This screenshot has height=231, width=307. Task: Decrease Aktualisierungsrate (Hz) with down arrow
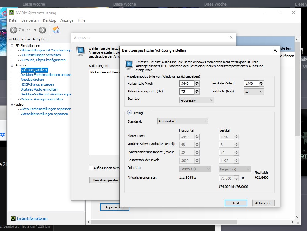point(197,93)
